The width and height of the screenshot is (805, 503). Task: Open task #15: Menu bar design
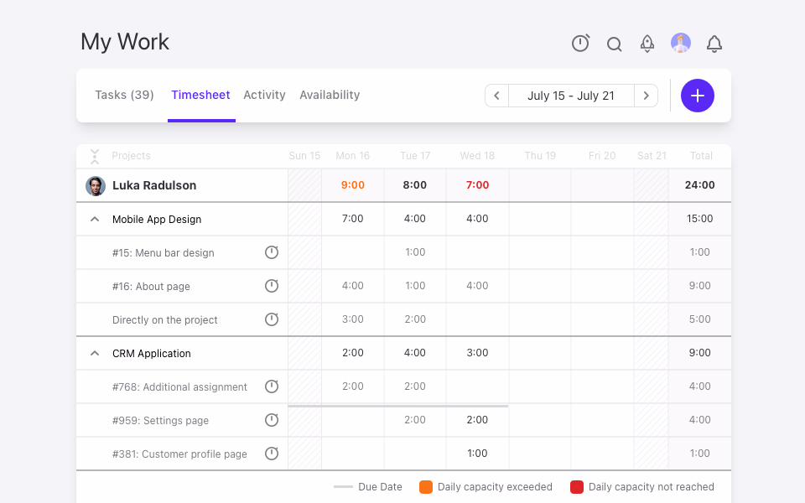coord(164,252)
